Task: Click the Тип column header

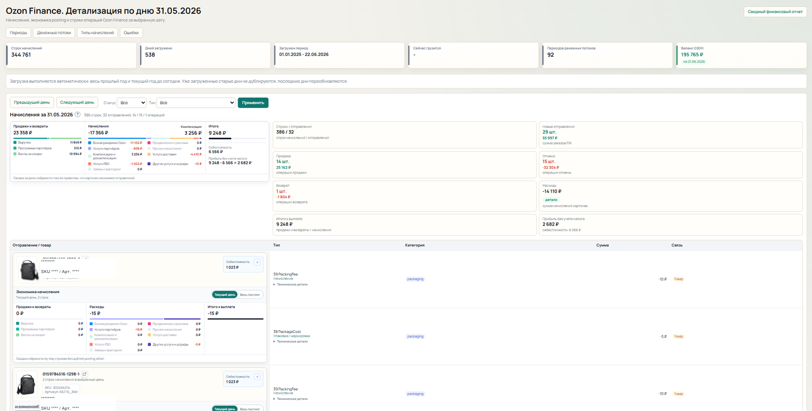Action: click(277, 245)
